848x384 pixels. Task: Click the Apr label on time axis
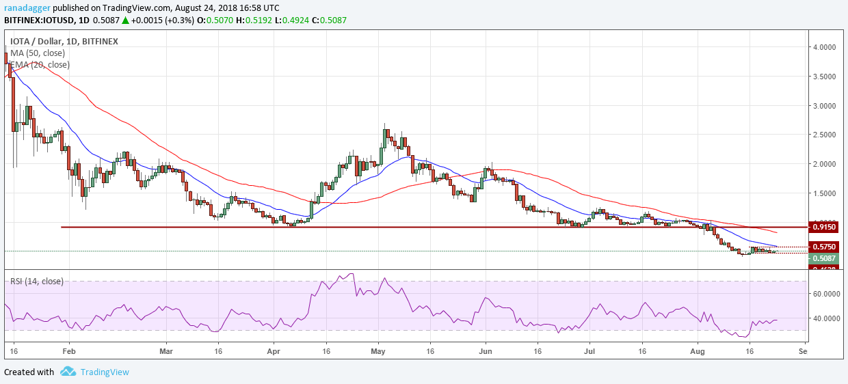click(x=273, y=350)
